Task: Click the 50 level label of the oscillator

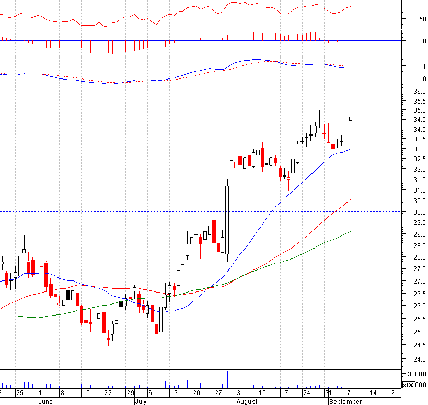Action: (x=422, y=19)
